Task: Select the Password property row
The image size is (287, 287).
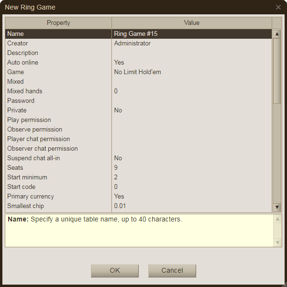Action: (58, 101)
